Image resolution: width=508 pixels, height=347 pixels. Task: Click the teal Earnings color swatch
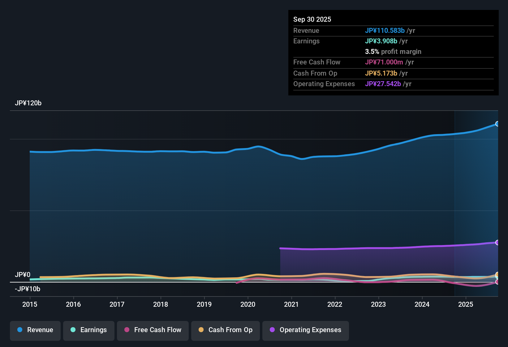point(73,330)
